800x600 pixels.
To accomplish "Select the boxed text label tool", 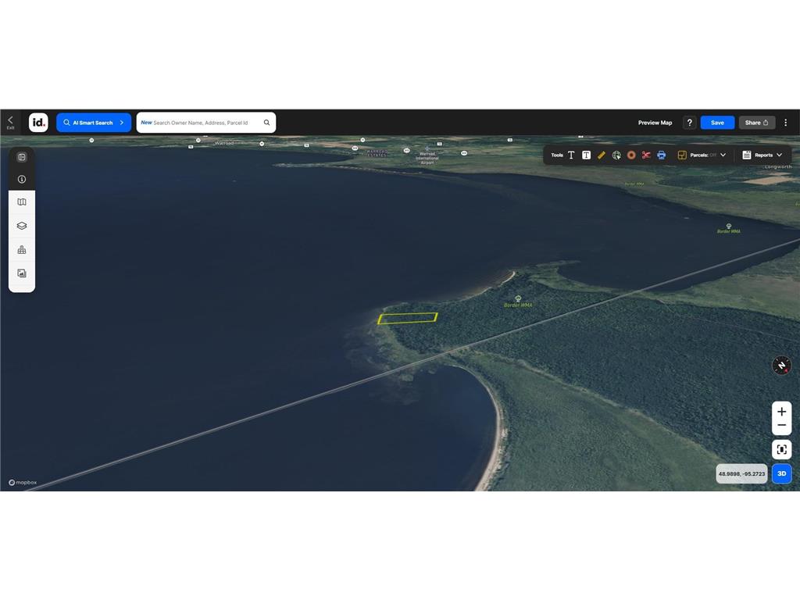I will [x=586, y=155].
